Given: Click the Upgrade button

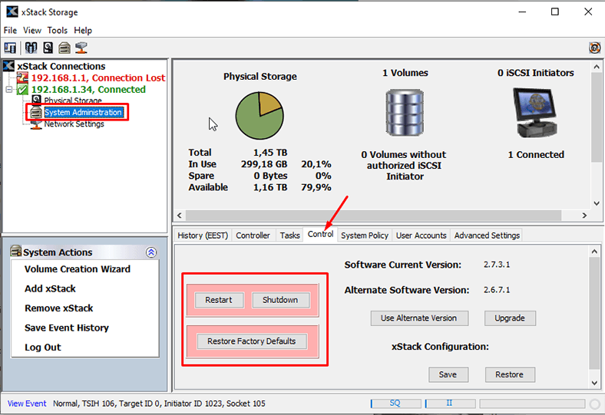Looking at the screenshot, I should tap(510, 318).
